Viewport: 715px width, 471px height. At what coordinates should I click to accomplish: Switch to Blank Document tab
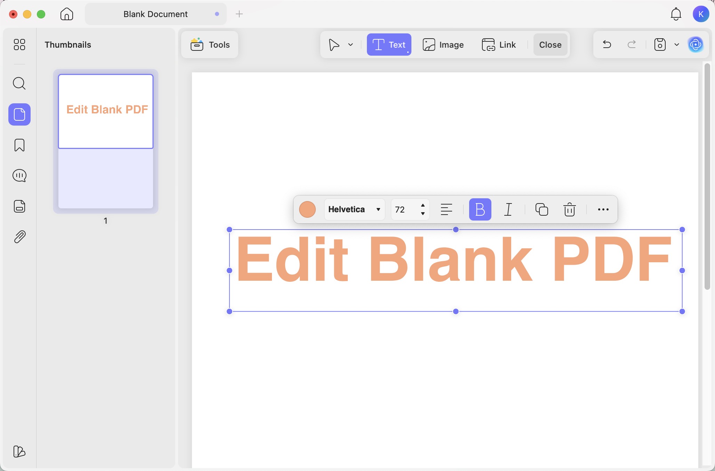tap(155, 14)
